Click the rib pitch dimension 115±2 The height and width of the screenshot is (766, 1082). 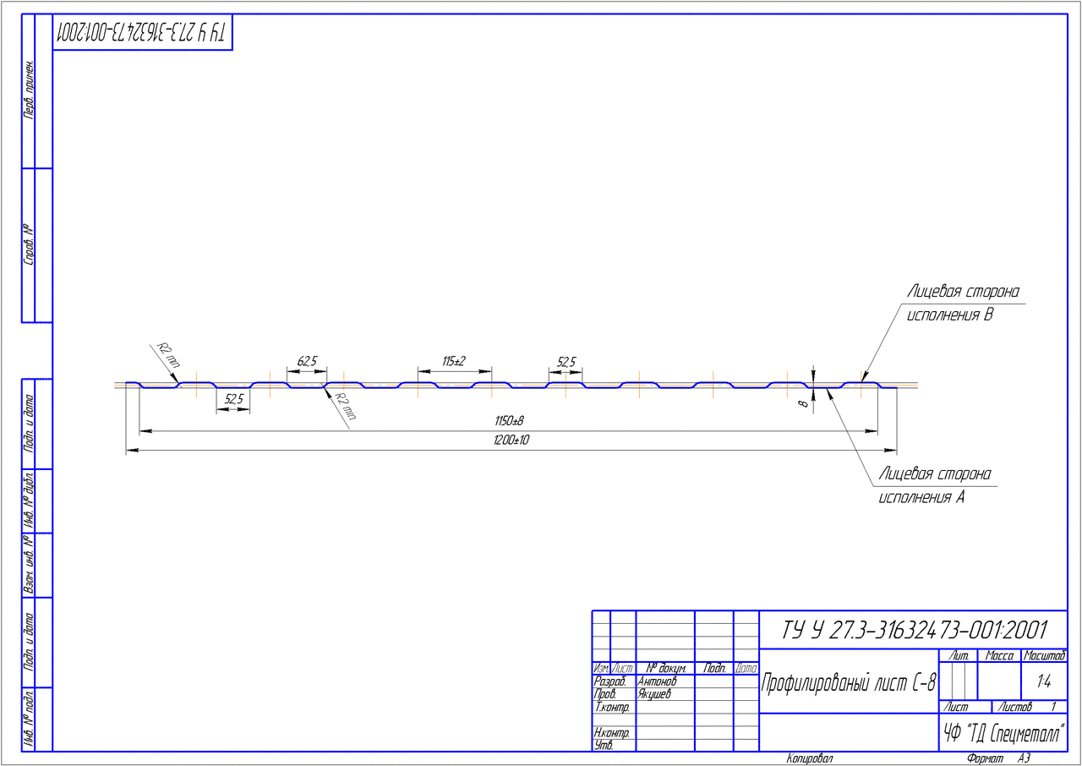[454, 361]
